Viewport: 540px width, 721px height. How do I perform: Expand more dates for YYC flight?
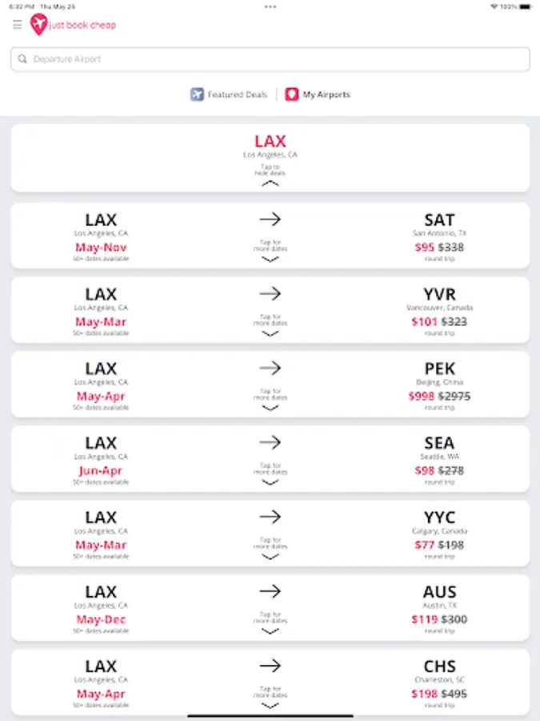pos(270,557)
